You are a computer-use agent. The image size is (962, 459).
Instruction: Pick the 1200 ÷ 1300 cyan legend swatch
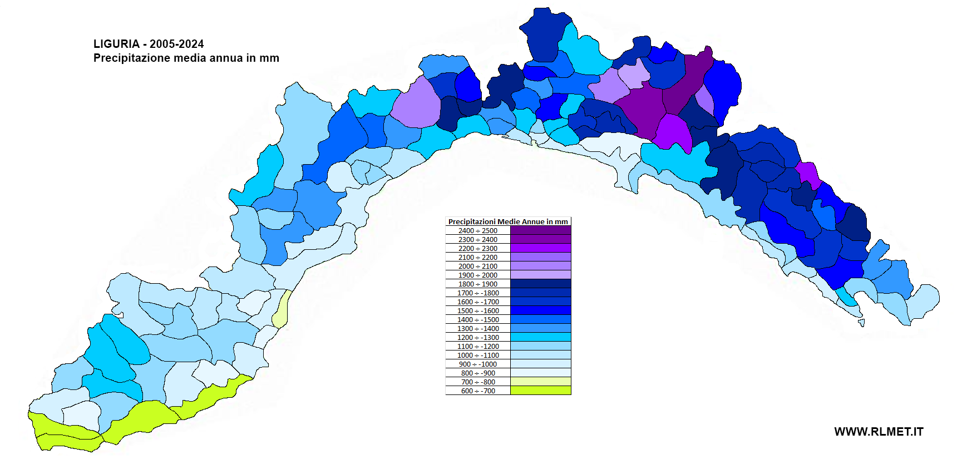pyautogui.click(x=540, y=337)
